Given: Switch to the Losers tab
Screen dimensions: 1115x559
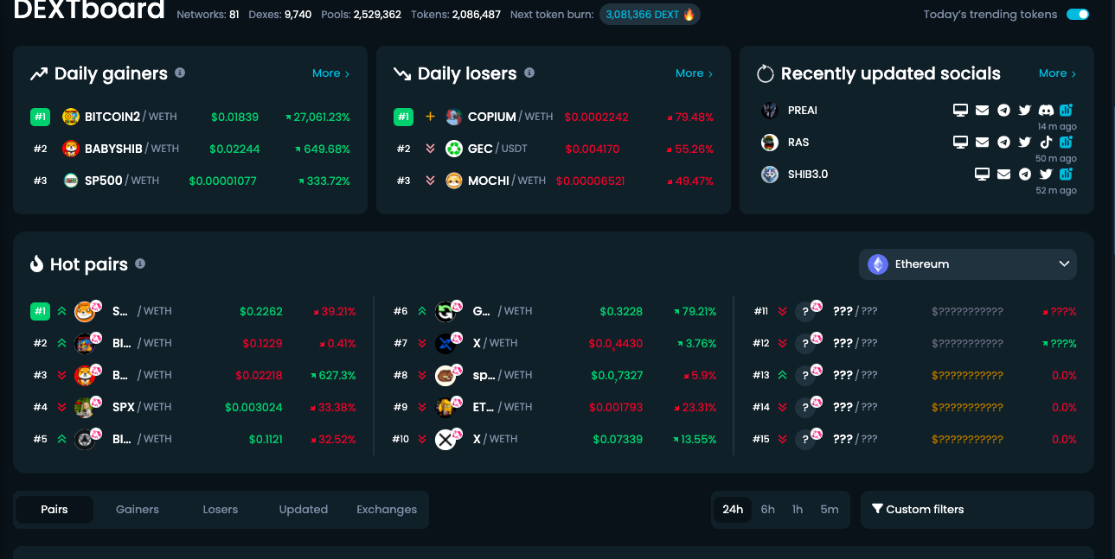Looking at the screenshot, I should point(221,509).
